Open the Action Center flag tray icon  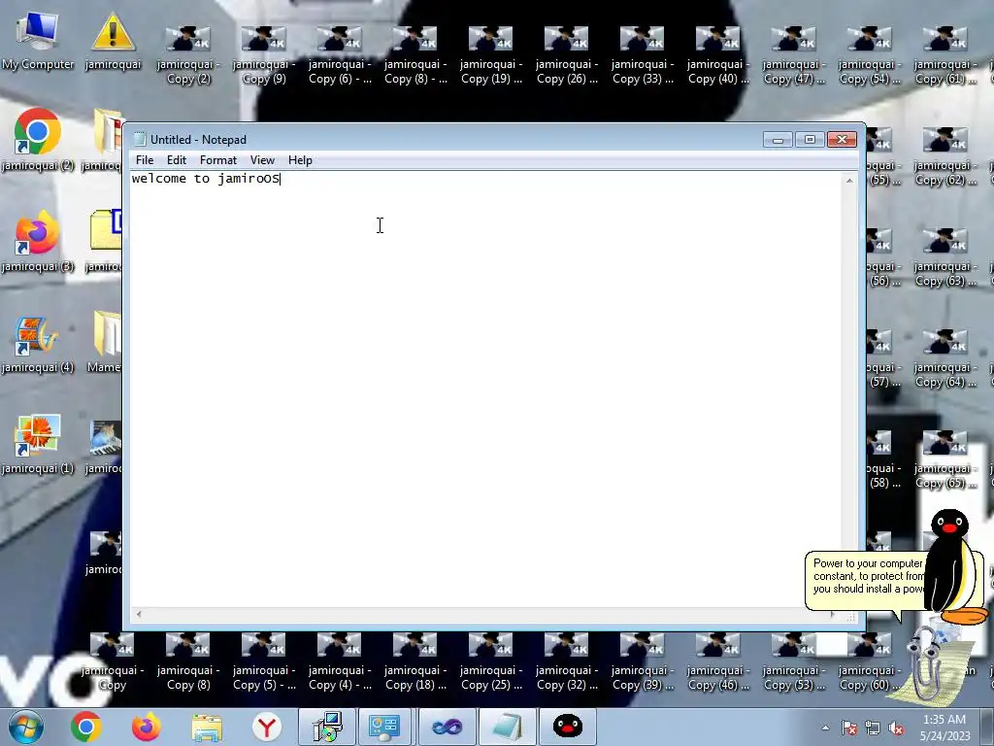[849, 728]
